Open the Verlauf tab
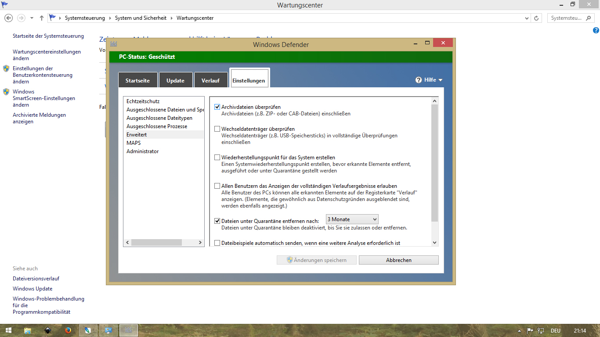This screenshot has height=337, width=600. click(210, 80)
